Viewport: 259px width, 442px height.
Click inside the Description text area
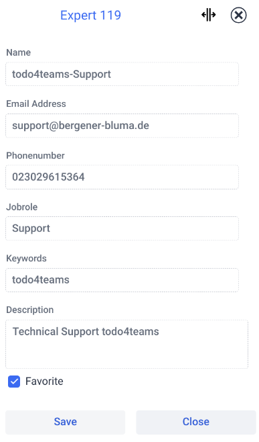point(127,344)
